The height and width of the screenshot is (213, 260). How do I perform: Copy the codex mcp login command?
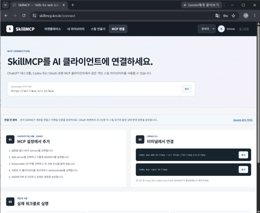click(243, 170)
